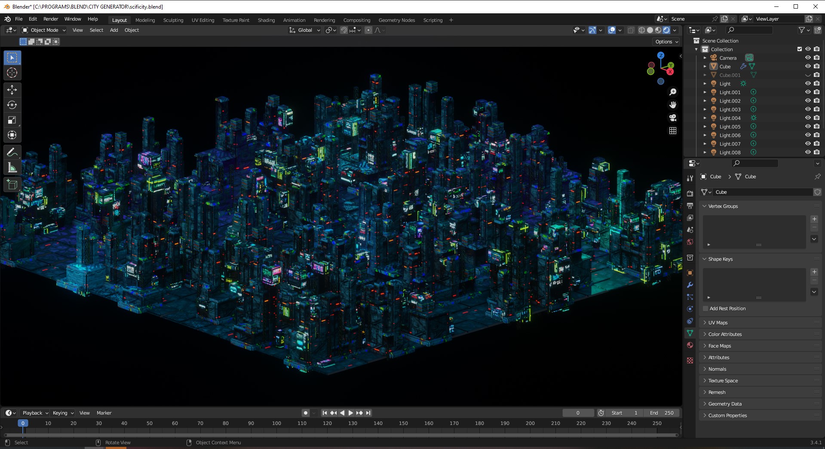The width and height of the screenshot is (825, 449).
Task: Open the Material Properties tab
Action: point(690,345)
